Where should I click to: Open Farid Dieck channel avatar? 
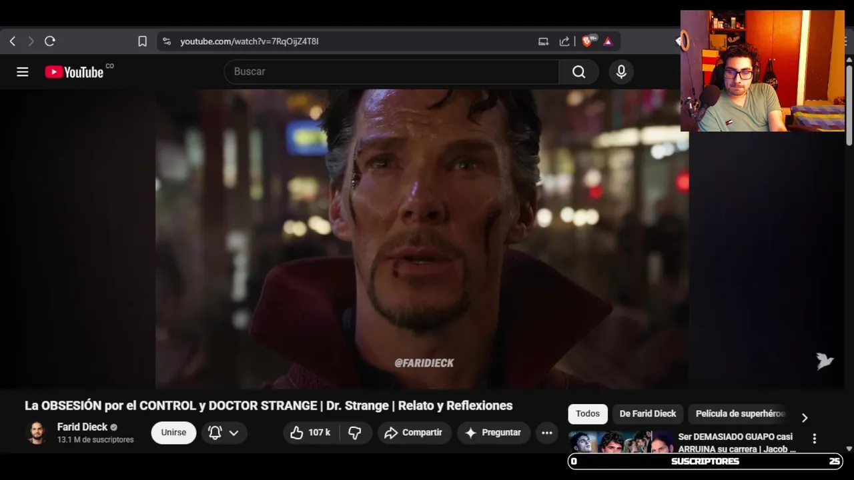(x=37, y=433)
